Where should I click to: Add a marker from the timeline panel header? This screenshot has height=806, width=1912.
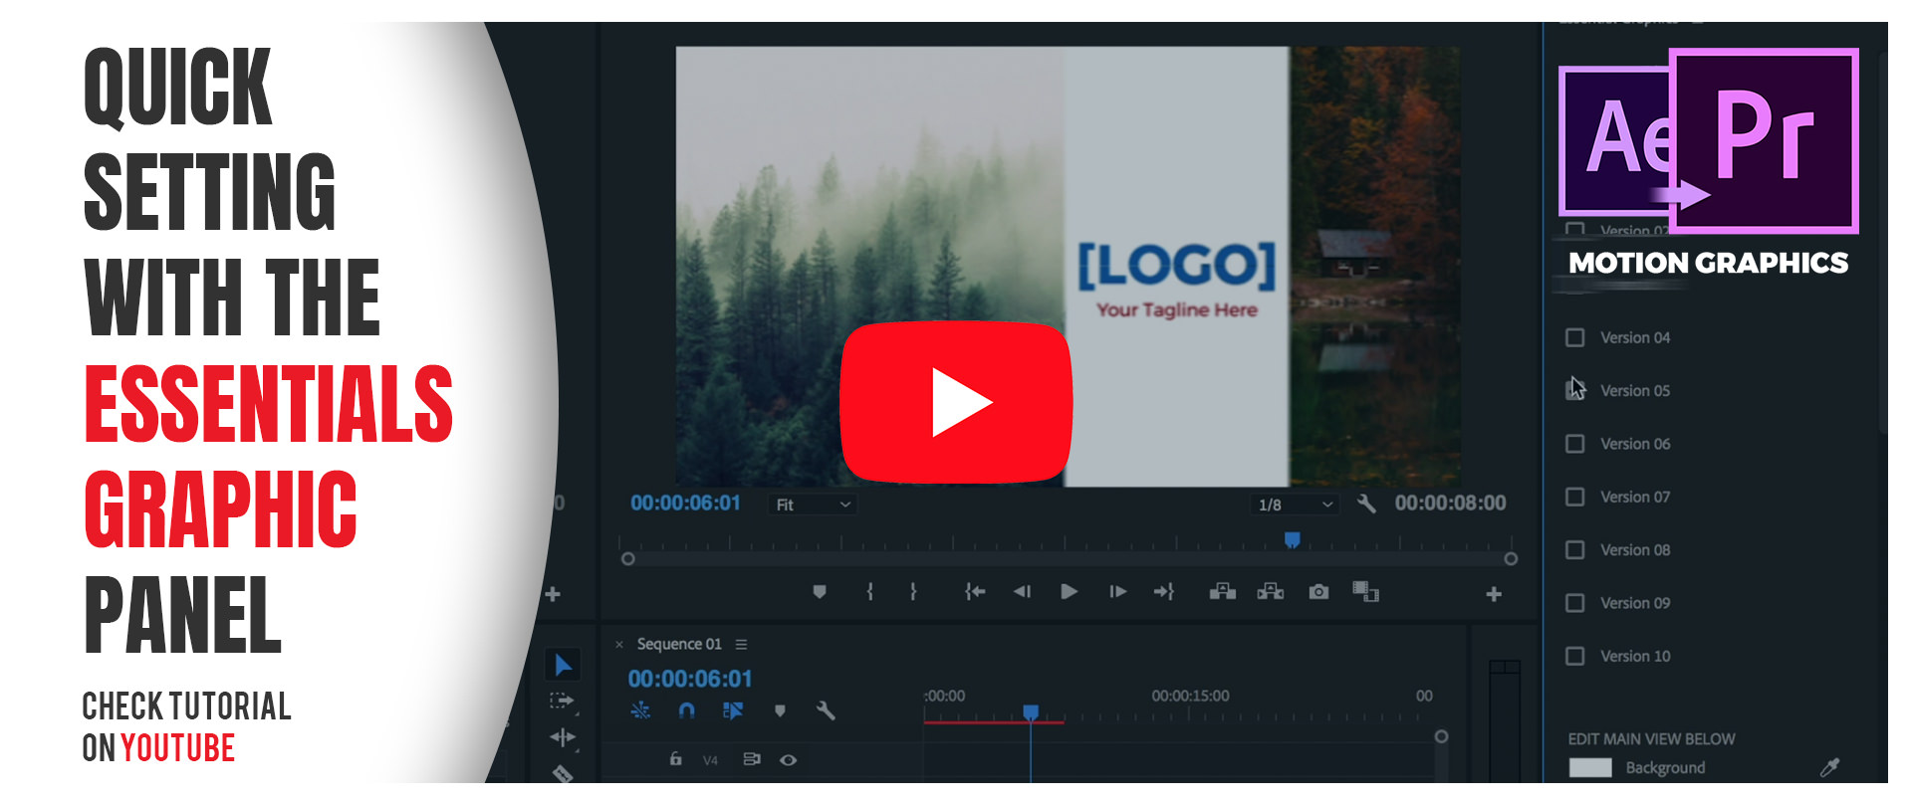780,710
